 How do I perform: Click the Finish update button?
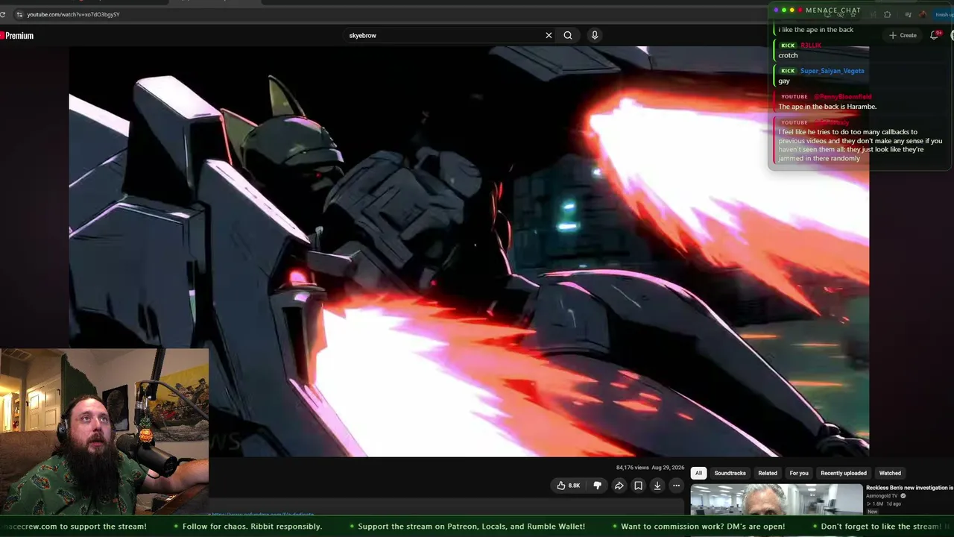click(x=944, y=14)
